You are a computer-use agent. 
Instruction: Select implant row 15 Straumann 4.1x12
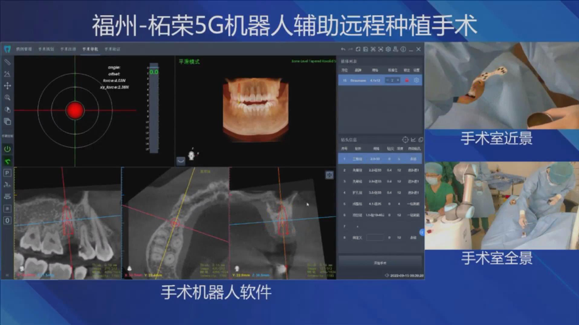[380, 80]
